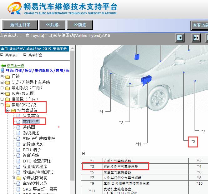Click the 车辆控制记录 document icon
The height and width of the screenshot is (194, 208).
click(18, 184)
